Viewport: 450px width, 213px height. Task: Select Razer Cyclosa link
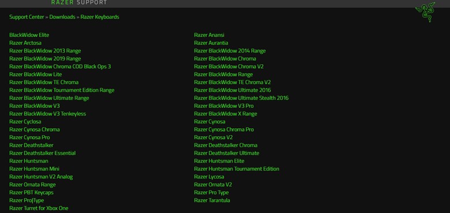coord(25,122)
